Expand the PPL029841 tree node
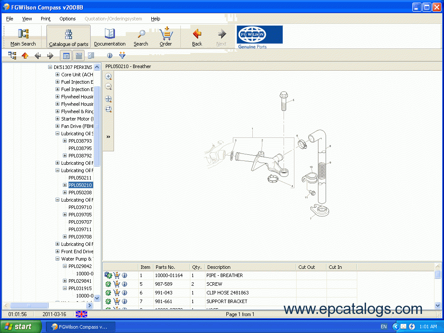The width and height of the screenshot is (444, 333). coord(65,281)
